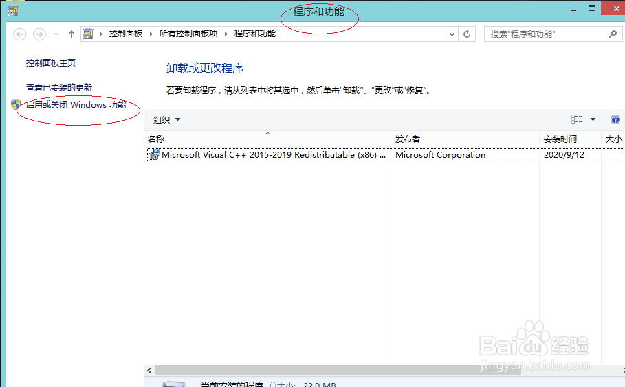Click the title bar window system icon

pyautogui.click(x=13, y=12)
